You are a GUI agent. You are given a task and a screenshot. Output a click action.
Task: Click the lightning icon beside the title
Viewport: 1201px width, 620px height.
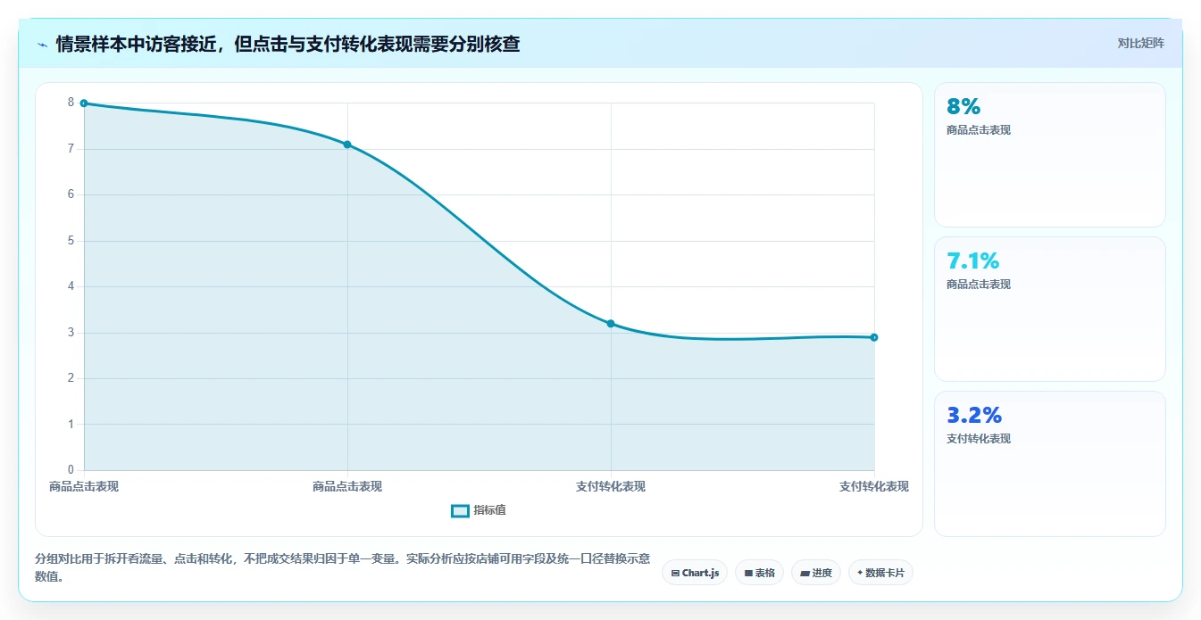point(42,44)
